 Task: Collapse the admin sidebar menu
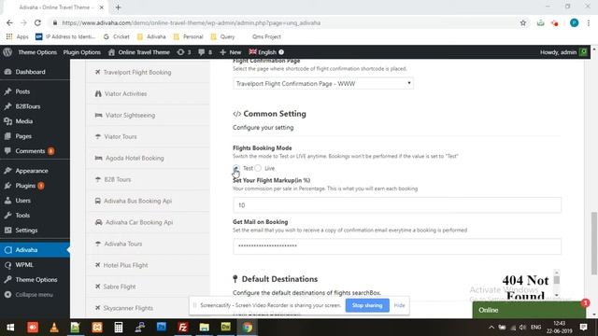35,295
